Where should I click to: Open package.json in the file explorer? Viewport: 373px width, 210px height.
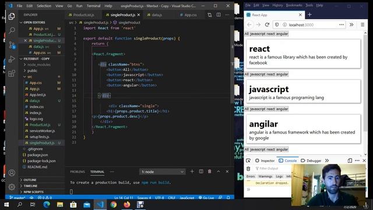pos(37,155)
